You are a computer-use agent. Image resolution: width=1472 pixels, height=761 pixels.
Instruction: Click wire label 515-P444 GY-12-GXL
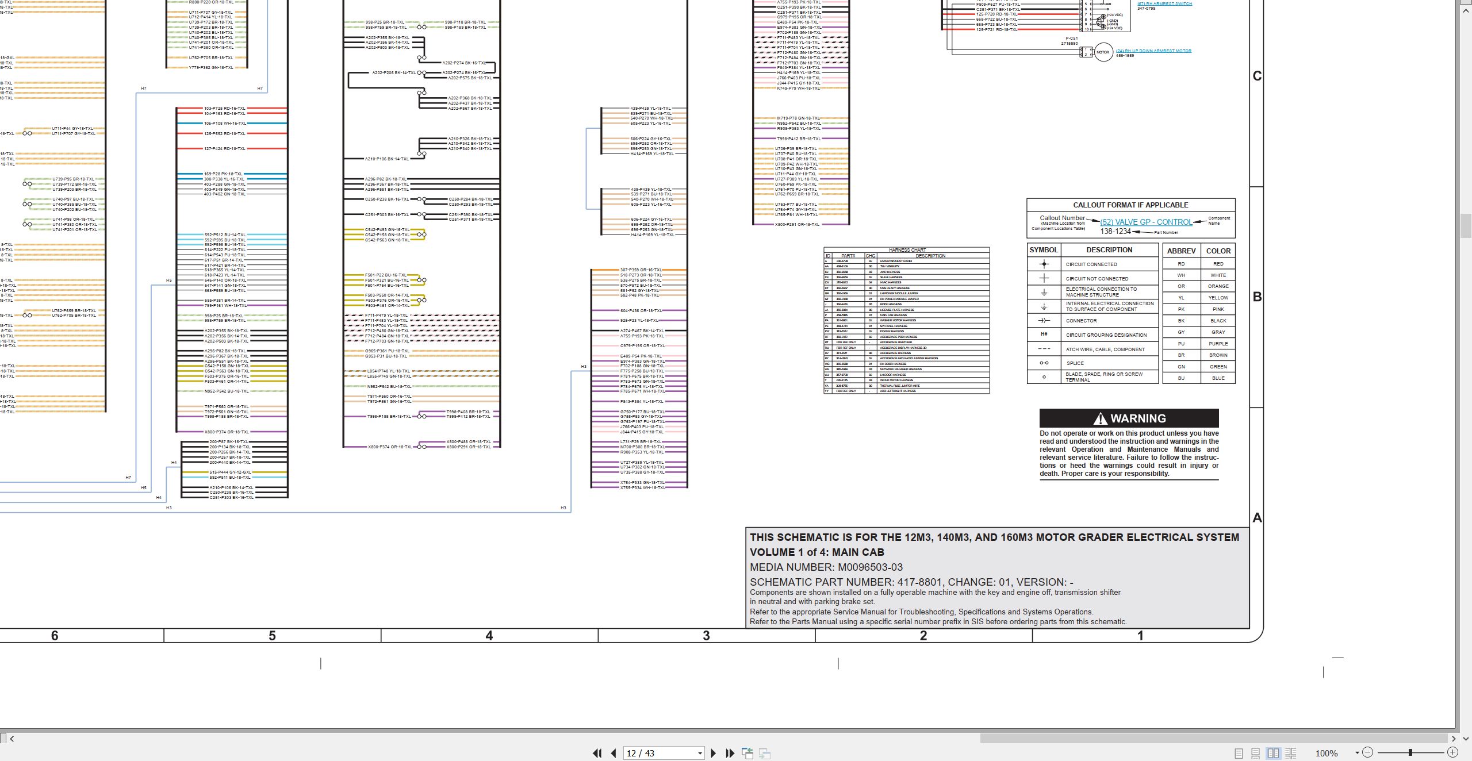click(x=230, y=472)
